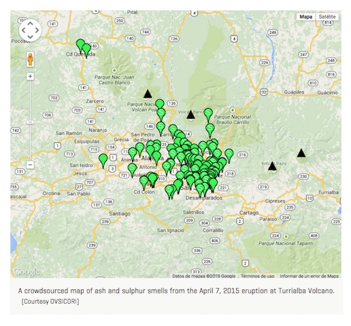Click the Cipreses label
Image resolution: width=351 pixels, height=326 pixels.
pos(275,201)
